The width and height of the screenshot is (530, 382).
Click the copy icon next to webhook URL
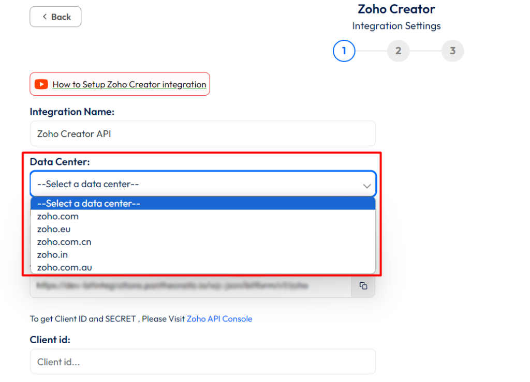pyautogui.click(x=363, y=286)
